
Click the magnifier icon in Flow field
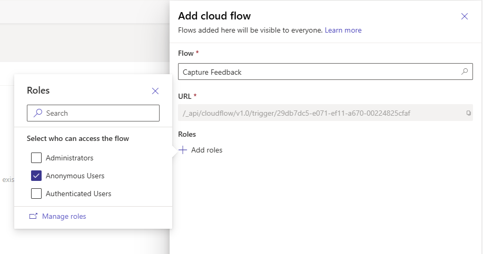point(464,72)
